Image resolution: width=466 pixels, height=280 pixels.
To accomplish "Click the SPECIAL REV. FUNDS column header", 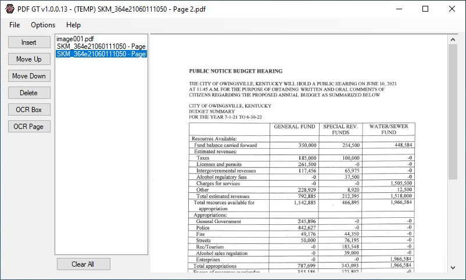I will (x=340, y=130).
